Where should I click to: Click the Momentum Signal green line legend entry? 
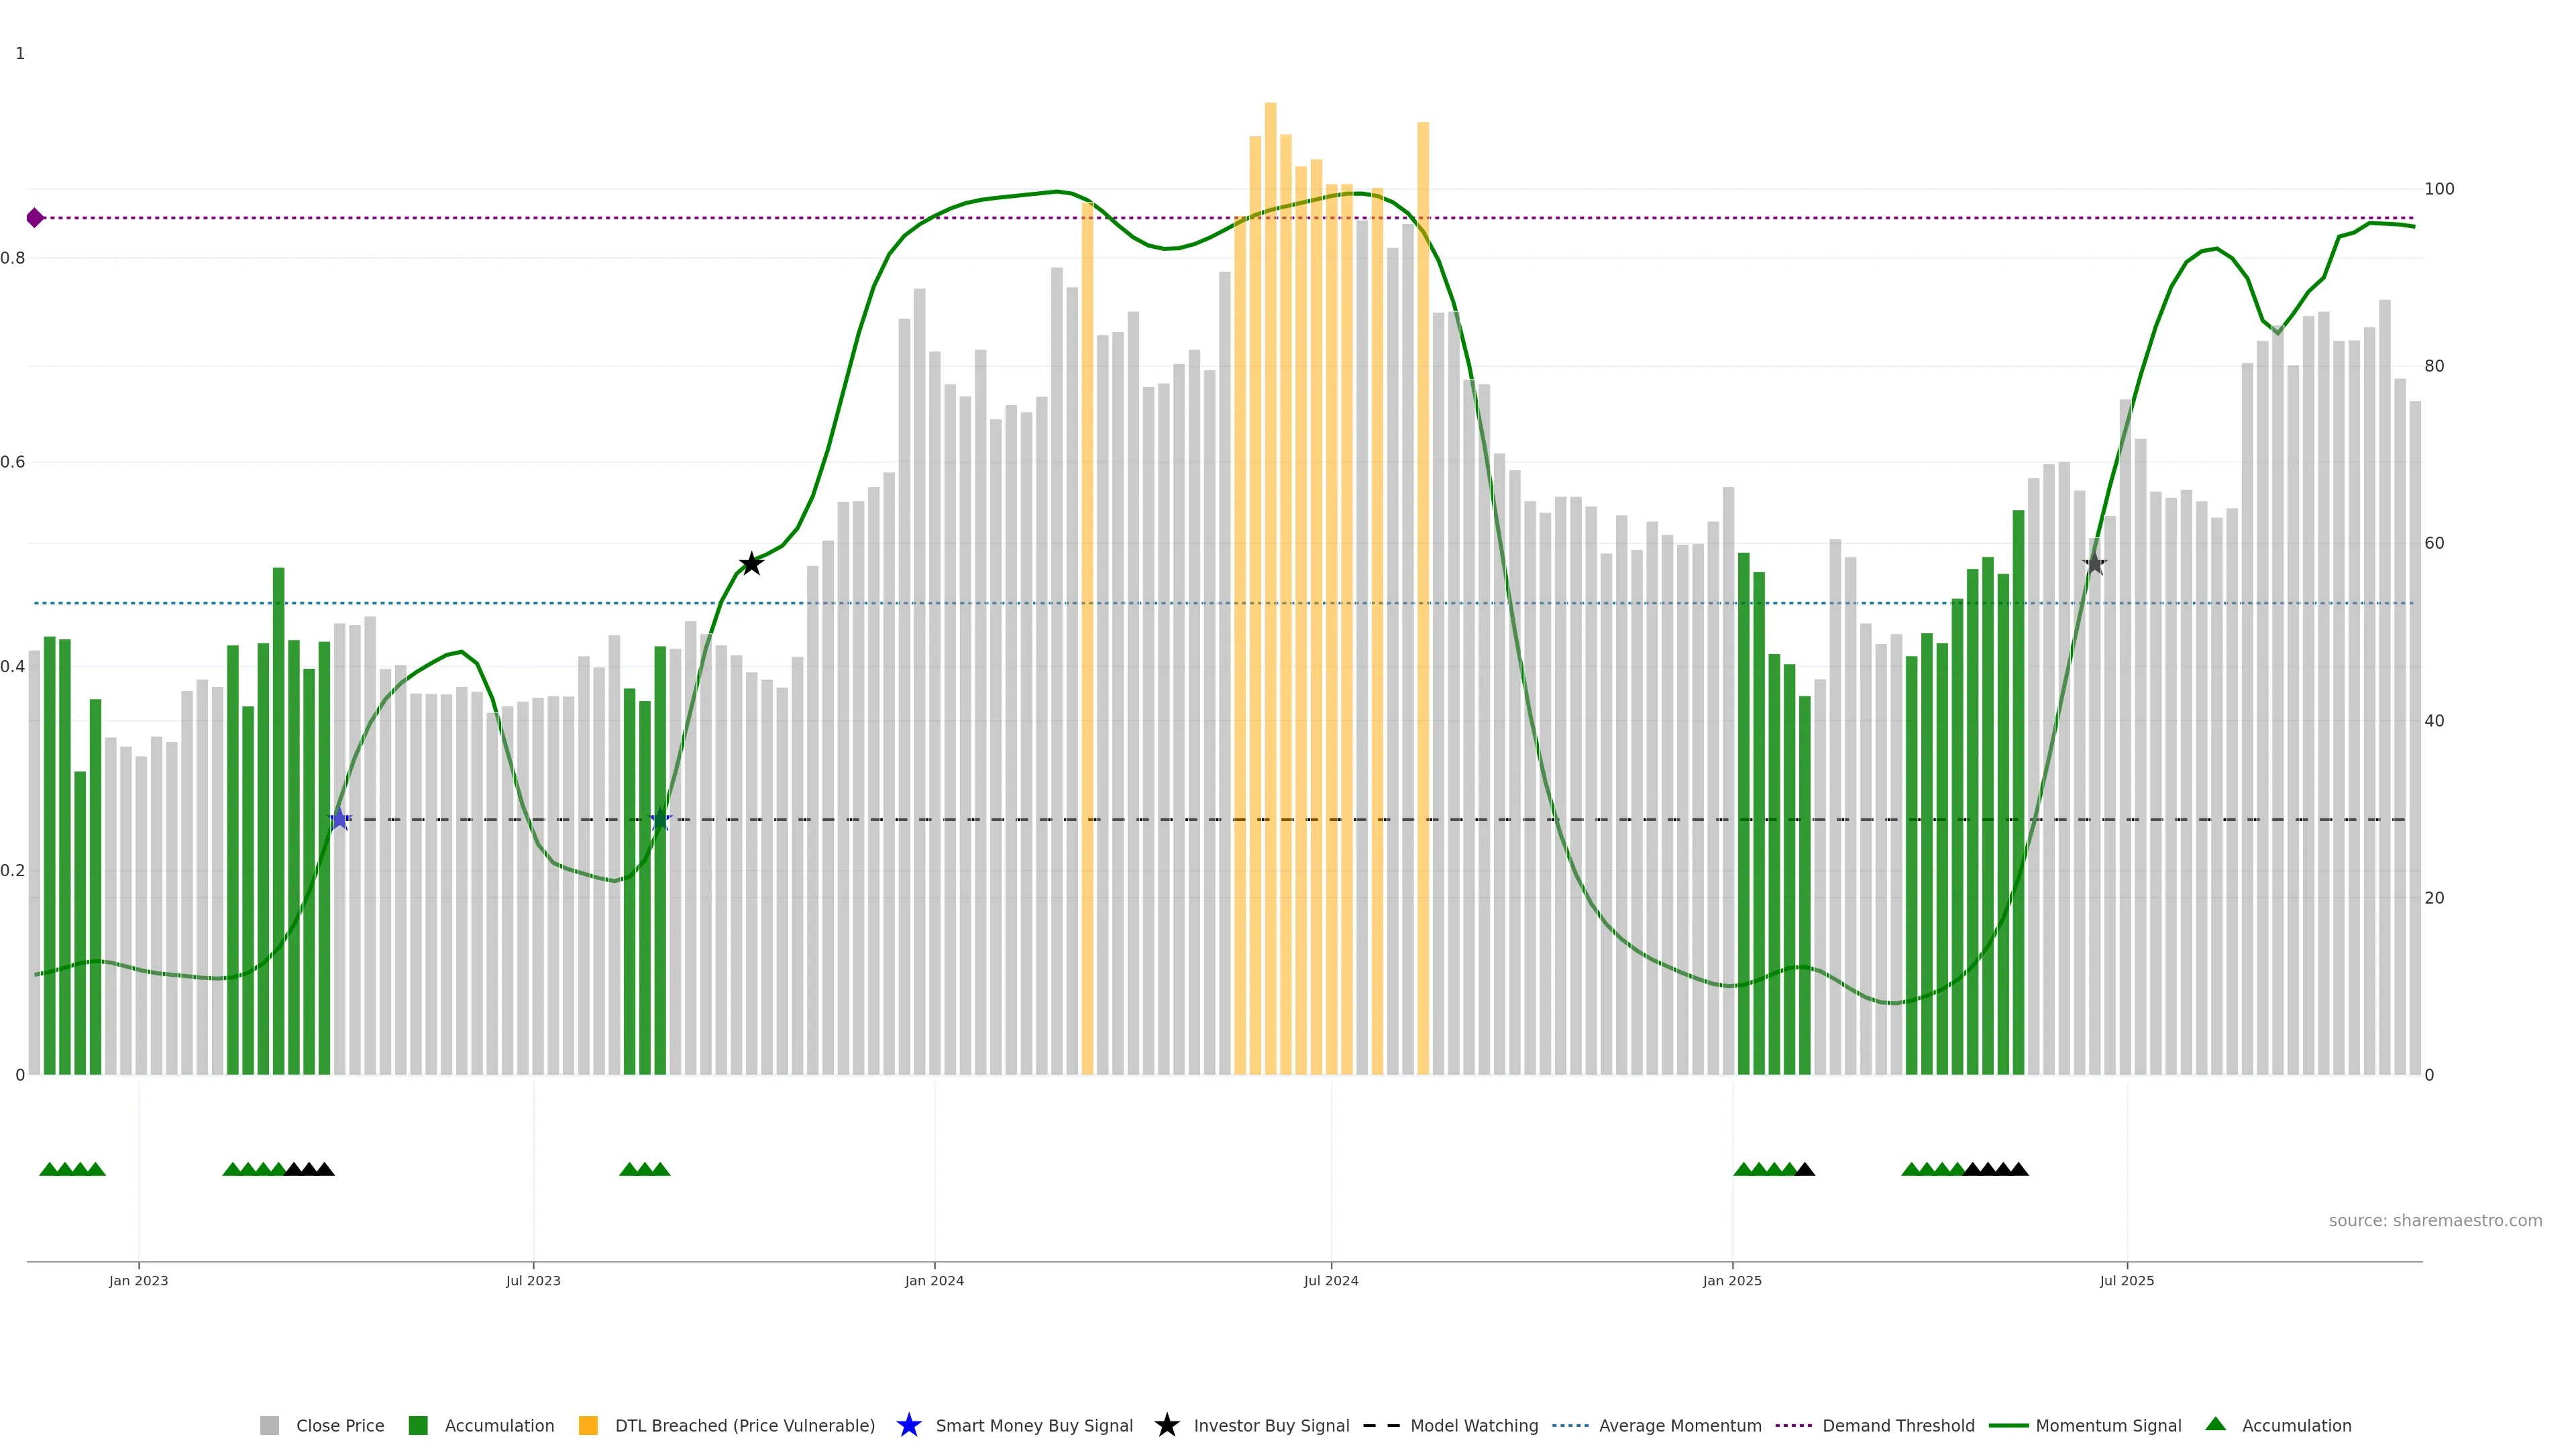pyautogui.click(x=2008, y=1425)
